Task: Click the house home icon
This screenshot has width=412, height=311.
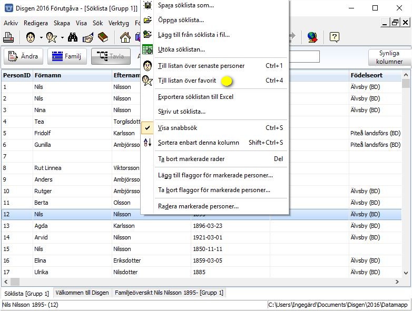Action: 125,37
